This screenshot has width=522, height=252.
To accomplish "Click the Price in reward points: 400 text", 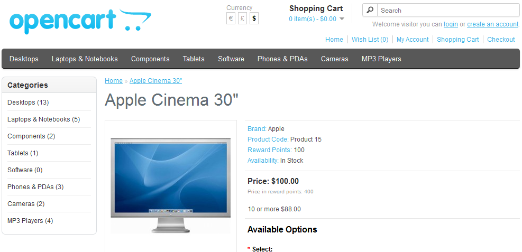I will click(x=280, y=191).
